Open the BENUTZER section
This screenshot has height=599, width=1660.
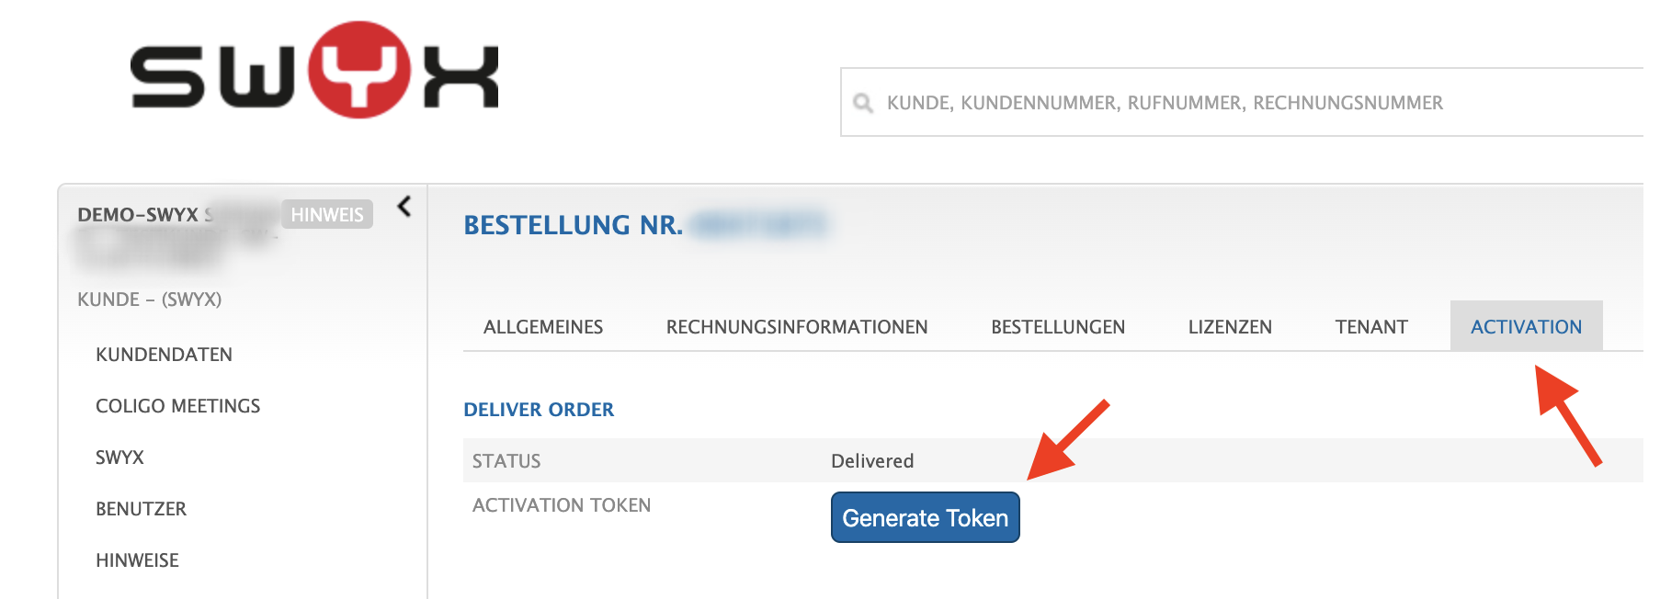pyautogui.click(x=141, y=509)
